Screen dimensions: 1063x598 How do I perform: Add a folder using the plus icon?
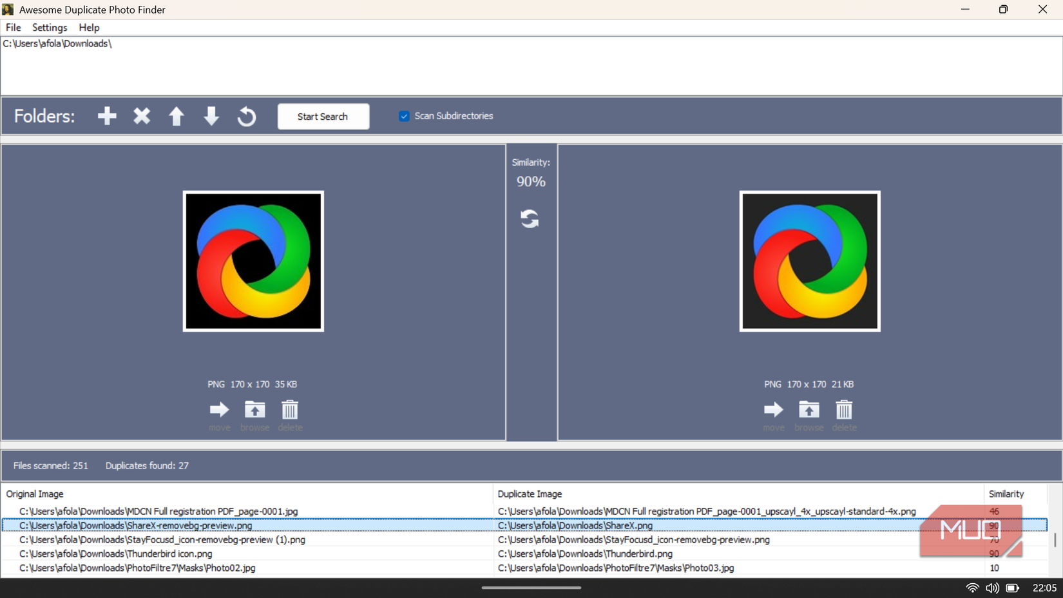pos(106,116)
